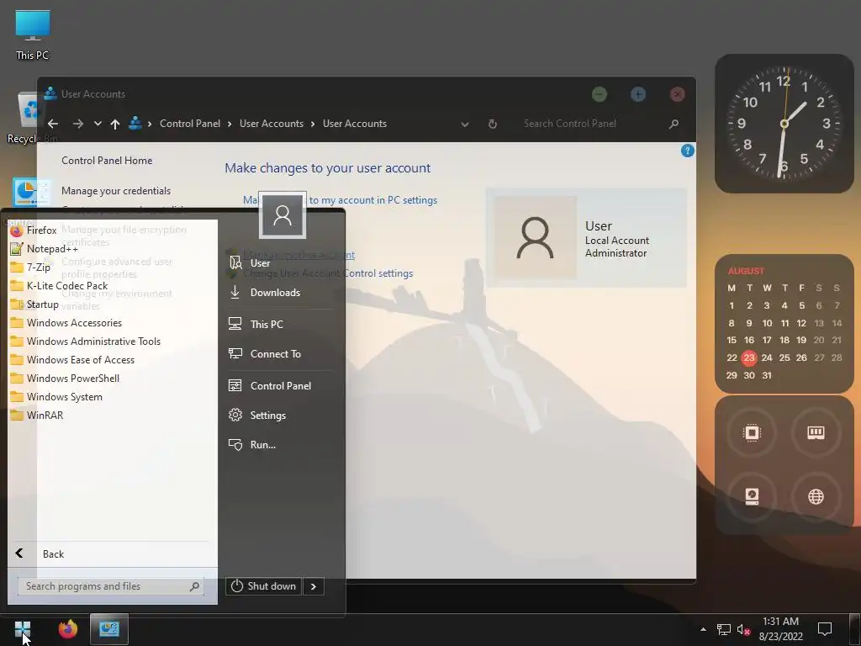Select the Control Panel taskbar button
The height and width of the screenshot is (646, 861).
pyautogui.click(x=109, y=629)
